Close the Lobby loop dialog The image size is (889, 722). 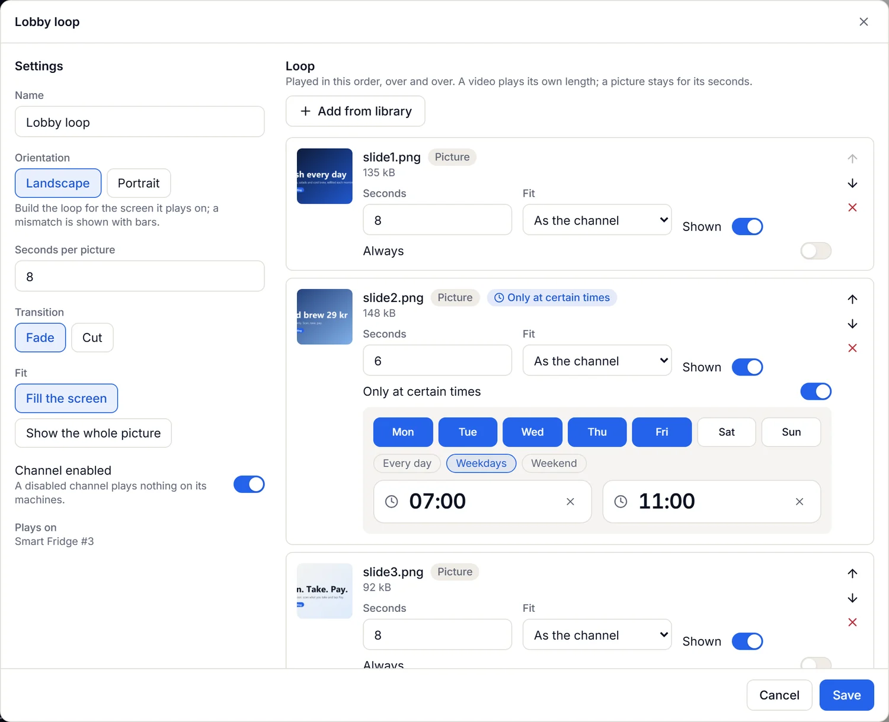(864, 22)
